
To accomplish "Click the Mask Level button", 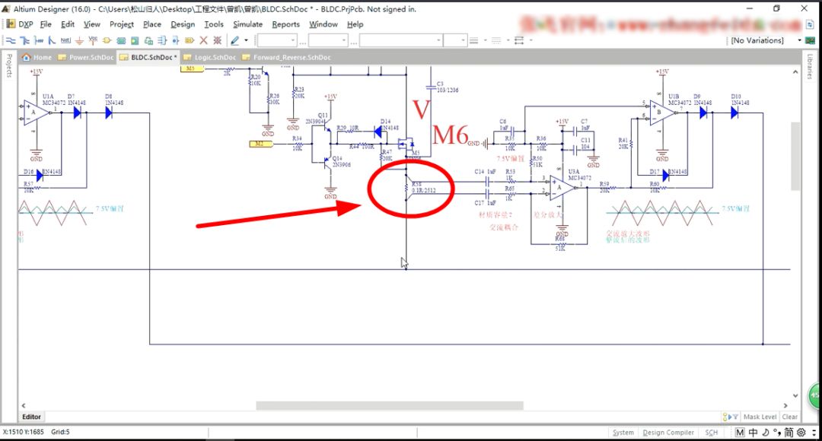I will [760, 417].
